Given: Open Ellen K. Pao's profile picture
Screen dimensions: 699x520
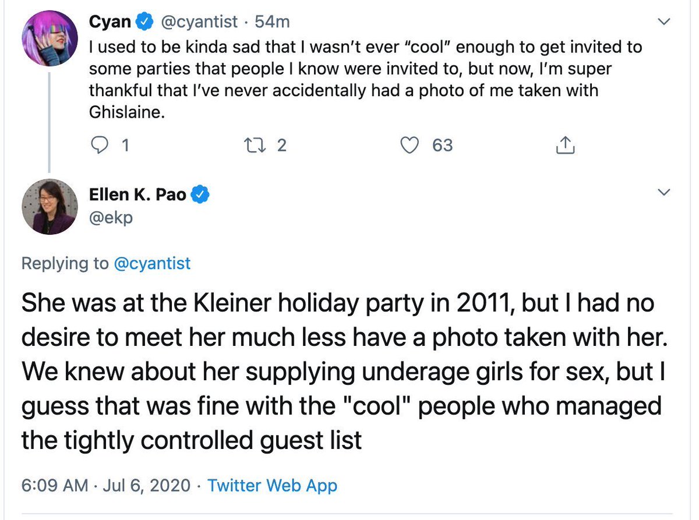Looking at the screenshot, I should pos(50,206).
